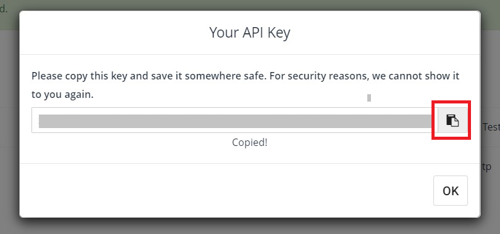Click OK to dismiss the API key dialog
500x234 pixels.
(x=451, y=190)
